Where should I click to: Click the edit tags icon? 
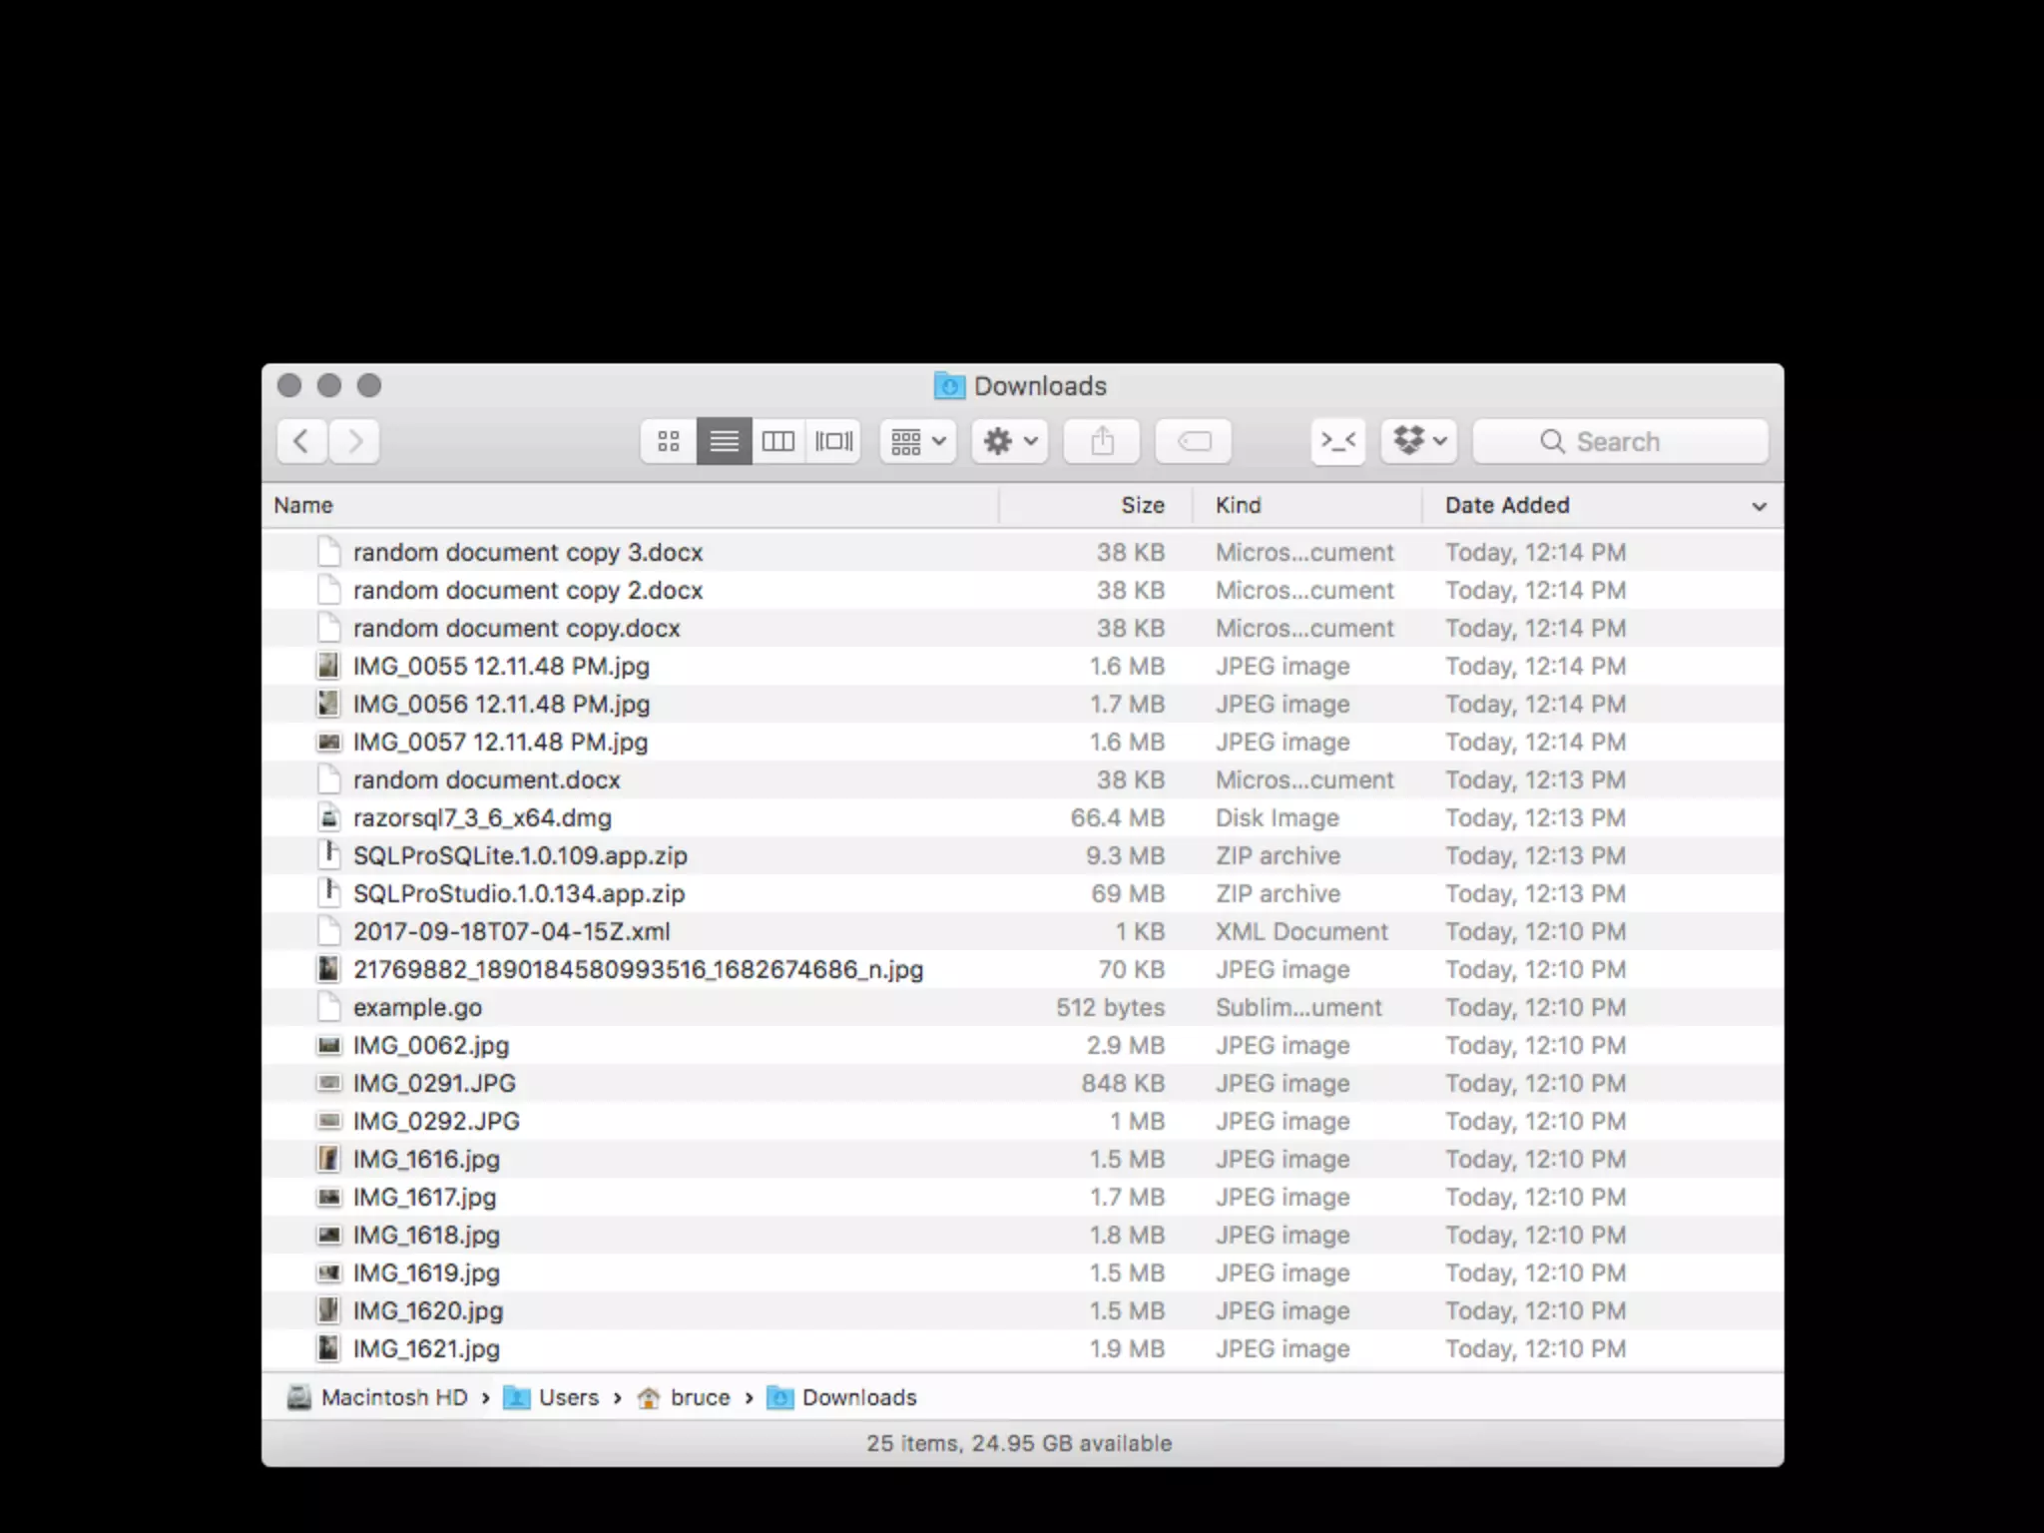tap(1194, 441)
